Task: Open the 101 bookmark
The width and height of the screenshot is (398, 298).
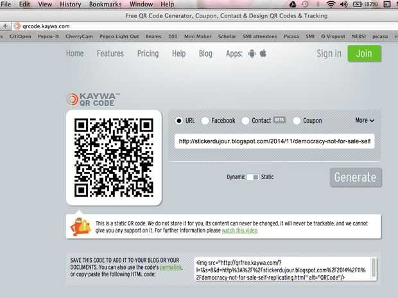Action: tap(173, 37)
